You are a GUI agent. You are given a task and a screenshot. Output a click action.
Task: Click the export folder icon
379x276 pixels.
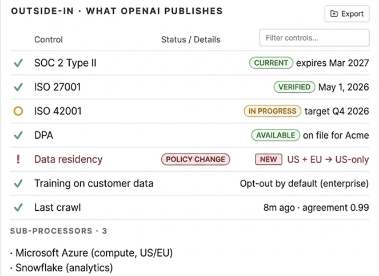pos(334,14)
